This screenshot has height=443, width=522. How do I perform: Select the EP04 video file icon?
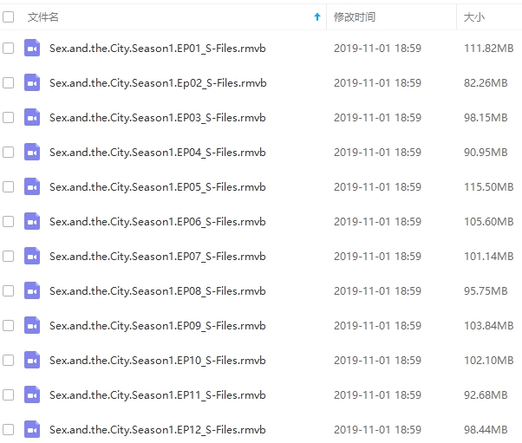tap(32, 152)
